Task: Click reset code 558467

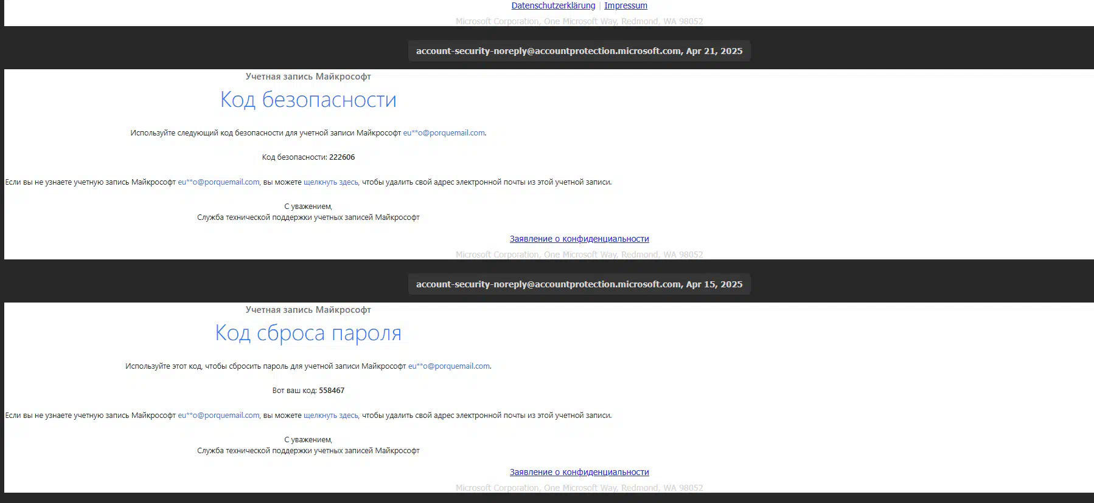Action: 332,391
